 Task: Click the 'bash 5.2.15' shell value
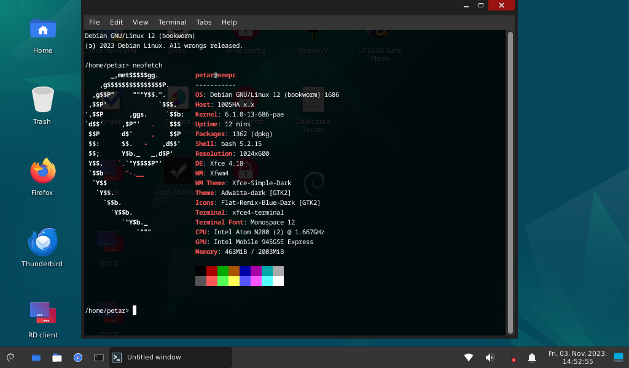241,144
